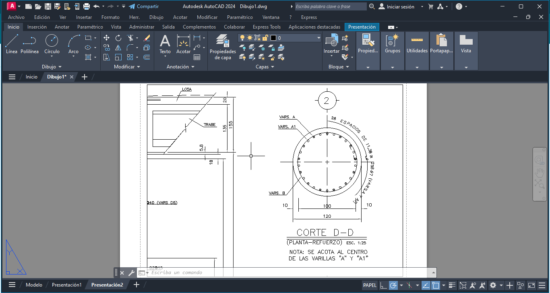Open the Archivo menu
550x293 pixels.
coord(16,17)
